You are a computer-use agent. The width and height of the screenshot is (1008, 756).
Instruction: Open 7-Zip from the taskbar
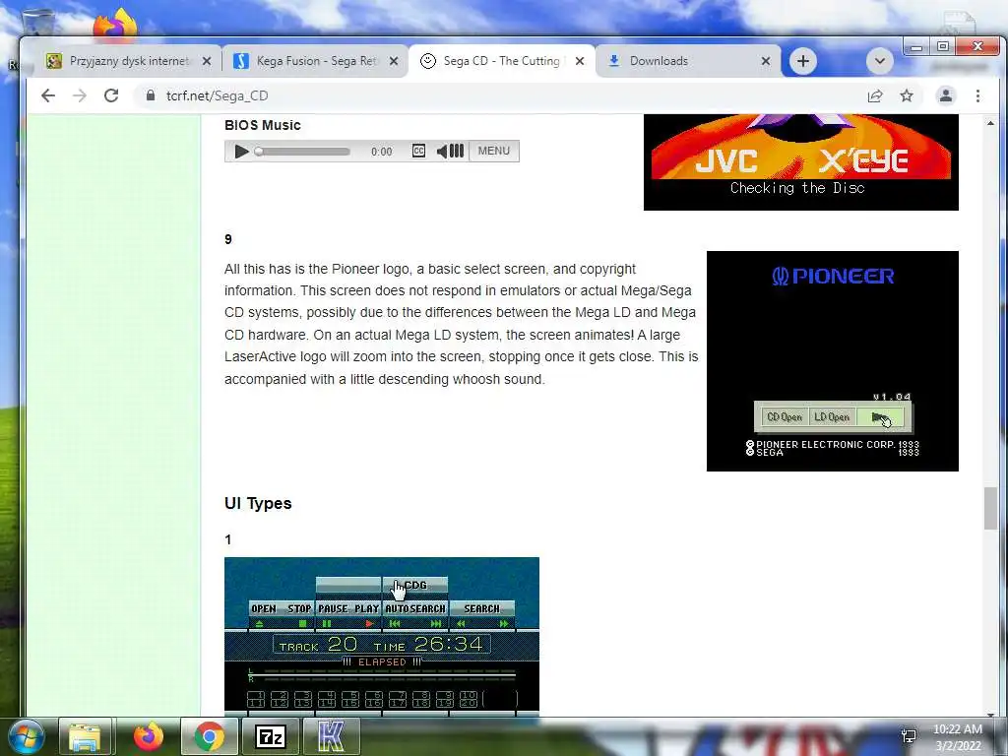click(x=271, y=736)
